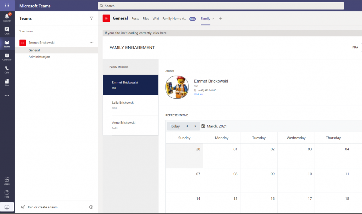Select calendar day 18 Thursday

(x=333, y=203)
